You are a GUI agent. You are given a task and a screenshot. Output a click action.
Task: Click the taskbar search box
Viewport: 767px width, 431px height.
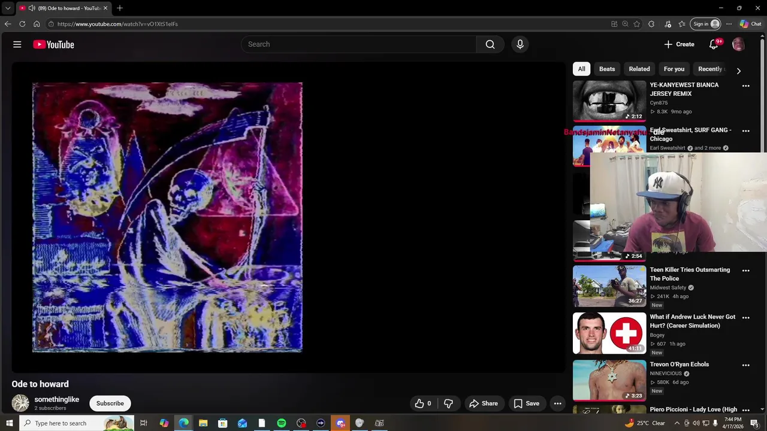click(x=77, y=423)
